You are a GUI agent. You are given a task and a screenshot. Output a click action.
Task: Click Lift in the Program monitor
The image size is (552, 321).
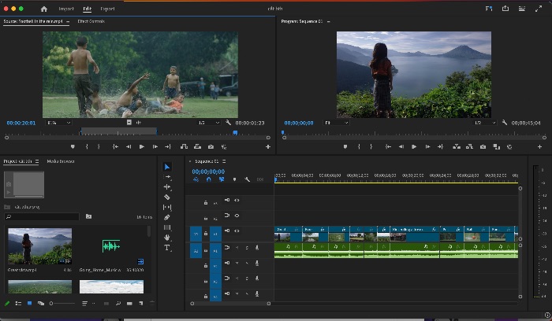(457, 147)
